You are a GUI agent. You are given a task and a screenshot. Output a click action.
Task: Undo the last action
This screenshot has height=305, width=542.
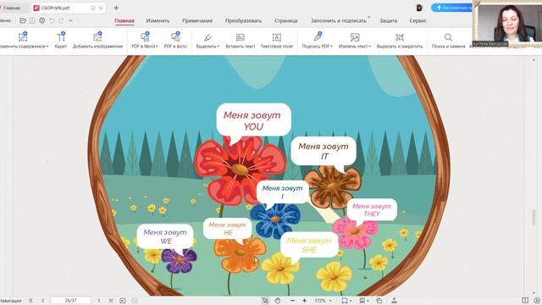(x=52, y=20)
